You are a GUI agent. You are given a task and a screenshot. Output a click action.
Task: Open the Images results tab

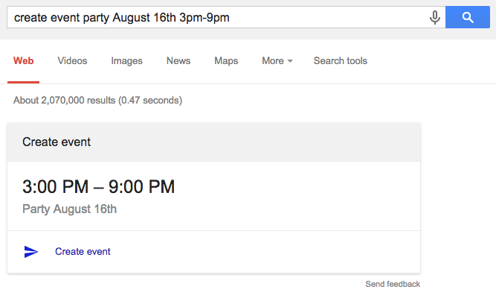(126, 61)
